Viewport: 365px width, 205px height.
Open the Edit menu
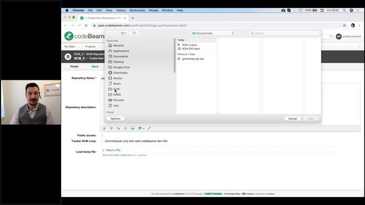pos(99,10)
